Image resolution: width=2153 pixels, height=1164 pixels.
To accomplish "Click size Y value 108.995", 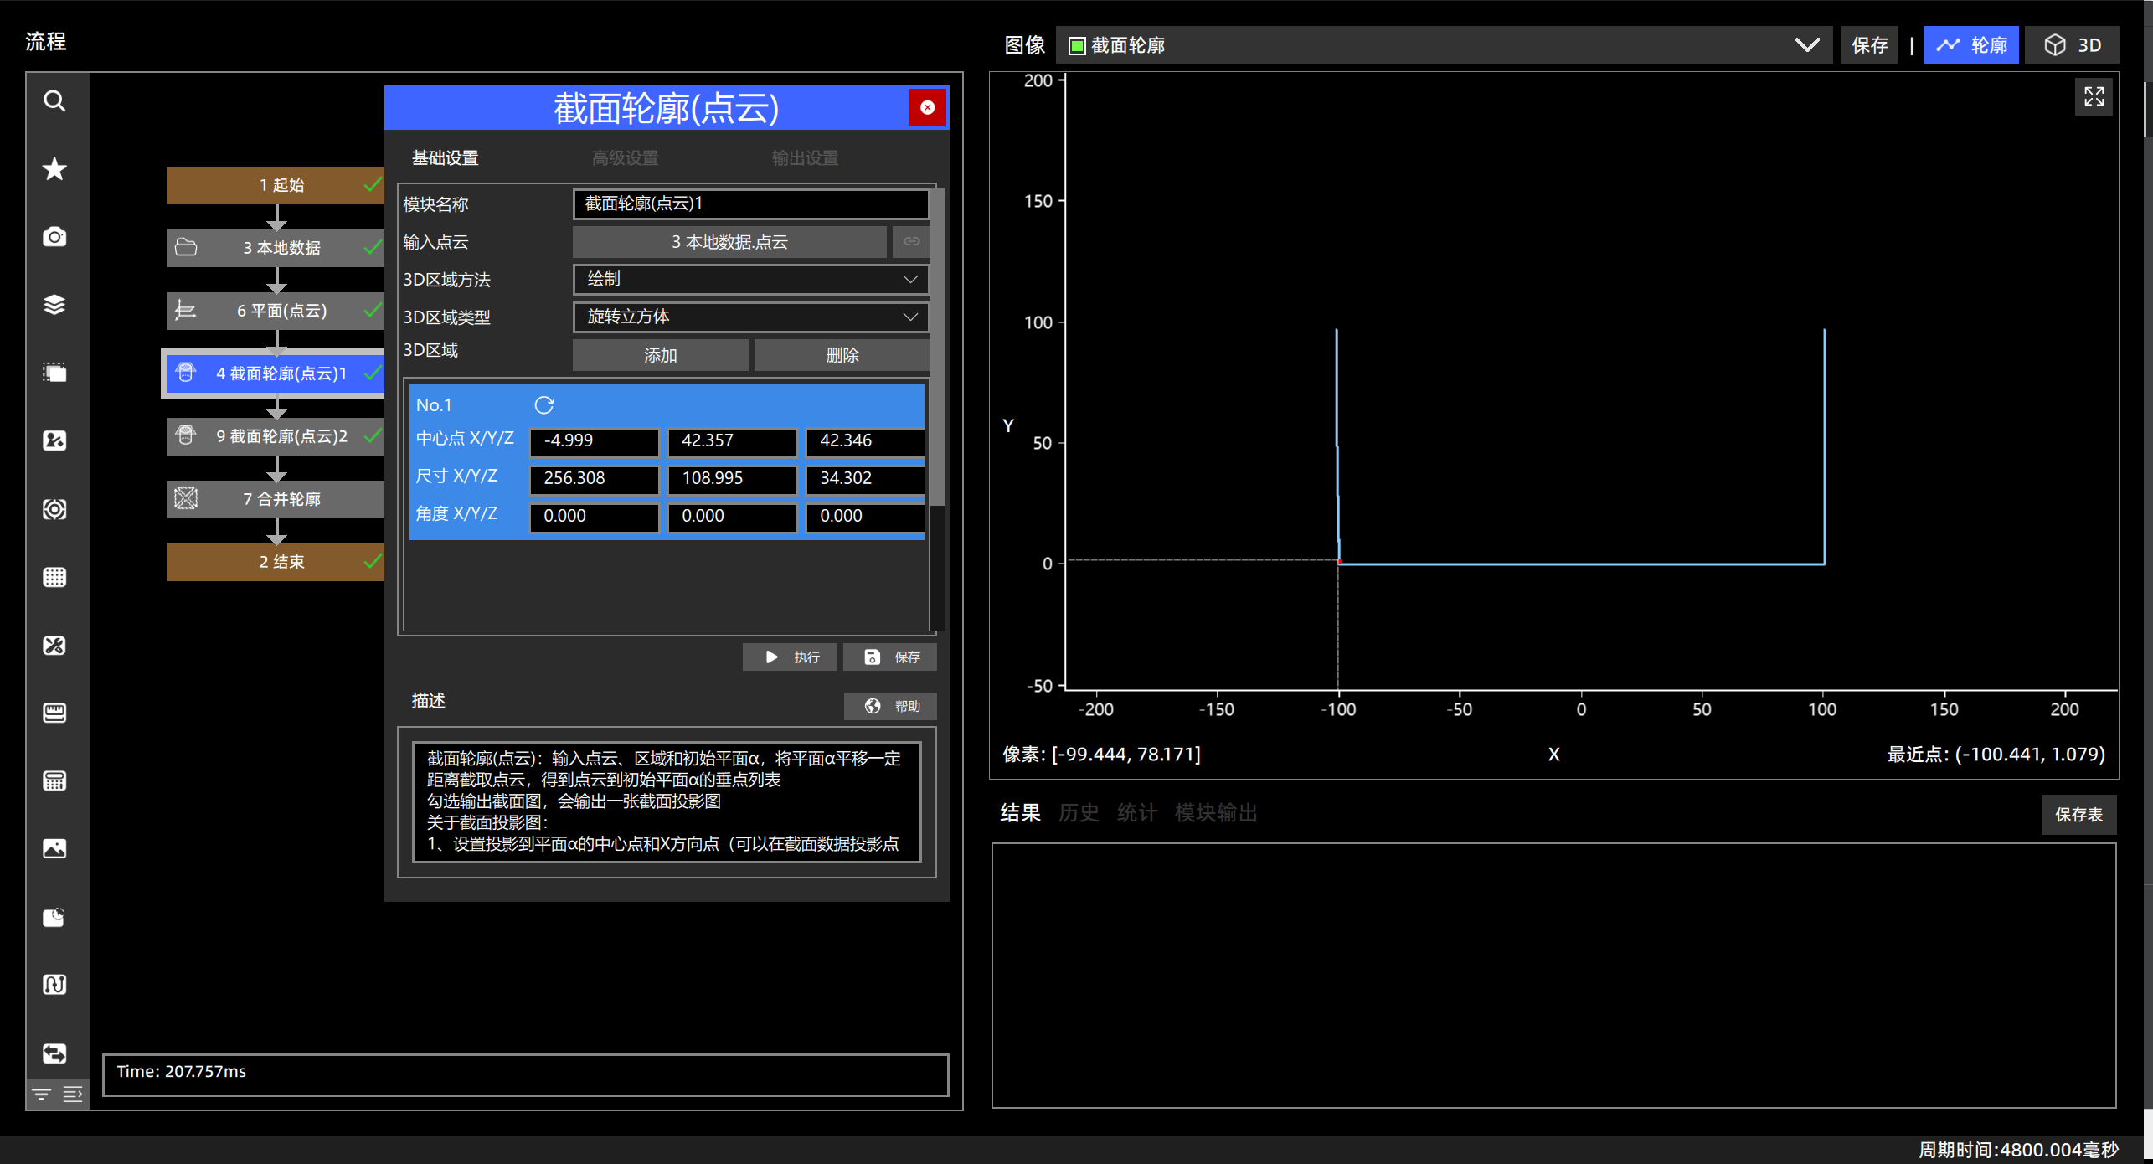I will point(733,478).
